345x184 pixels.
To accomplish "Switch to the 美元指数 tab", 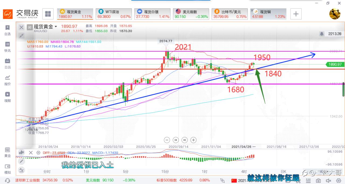I will coord(192,14).
